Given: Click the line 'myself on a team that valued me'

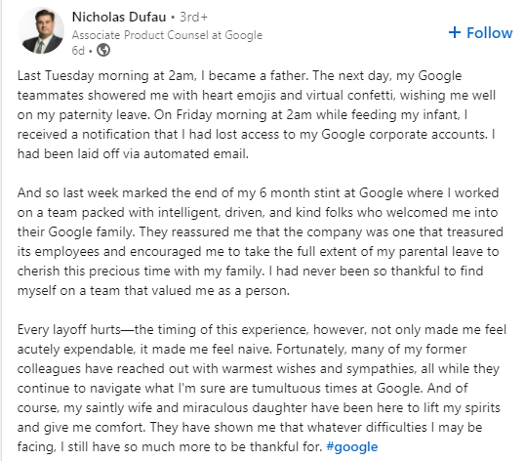Looking at the screenshot, I should click(x=153, y=291).
